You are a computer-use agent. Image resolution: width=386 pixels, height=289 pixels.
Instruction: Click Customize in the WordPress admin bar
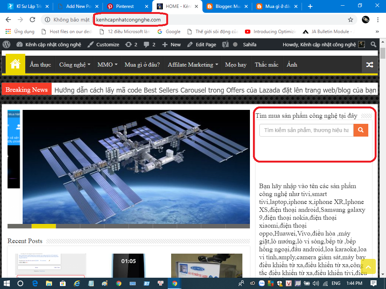(x=103, y=44)
